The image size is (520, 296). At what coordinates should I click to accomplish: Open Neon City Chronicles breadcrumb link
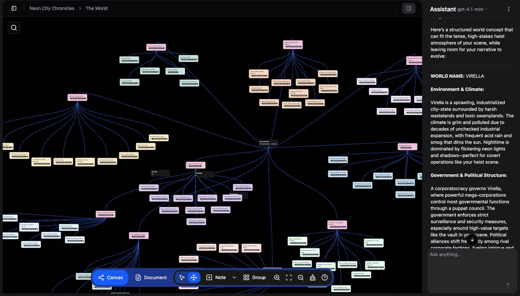[52, 8]
